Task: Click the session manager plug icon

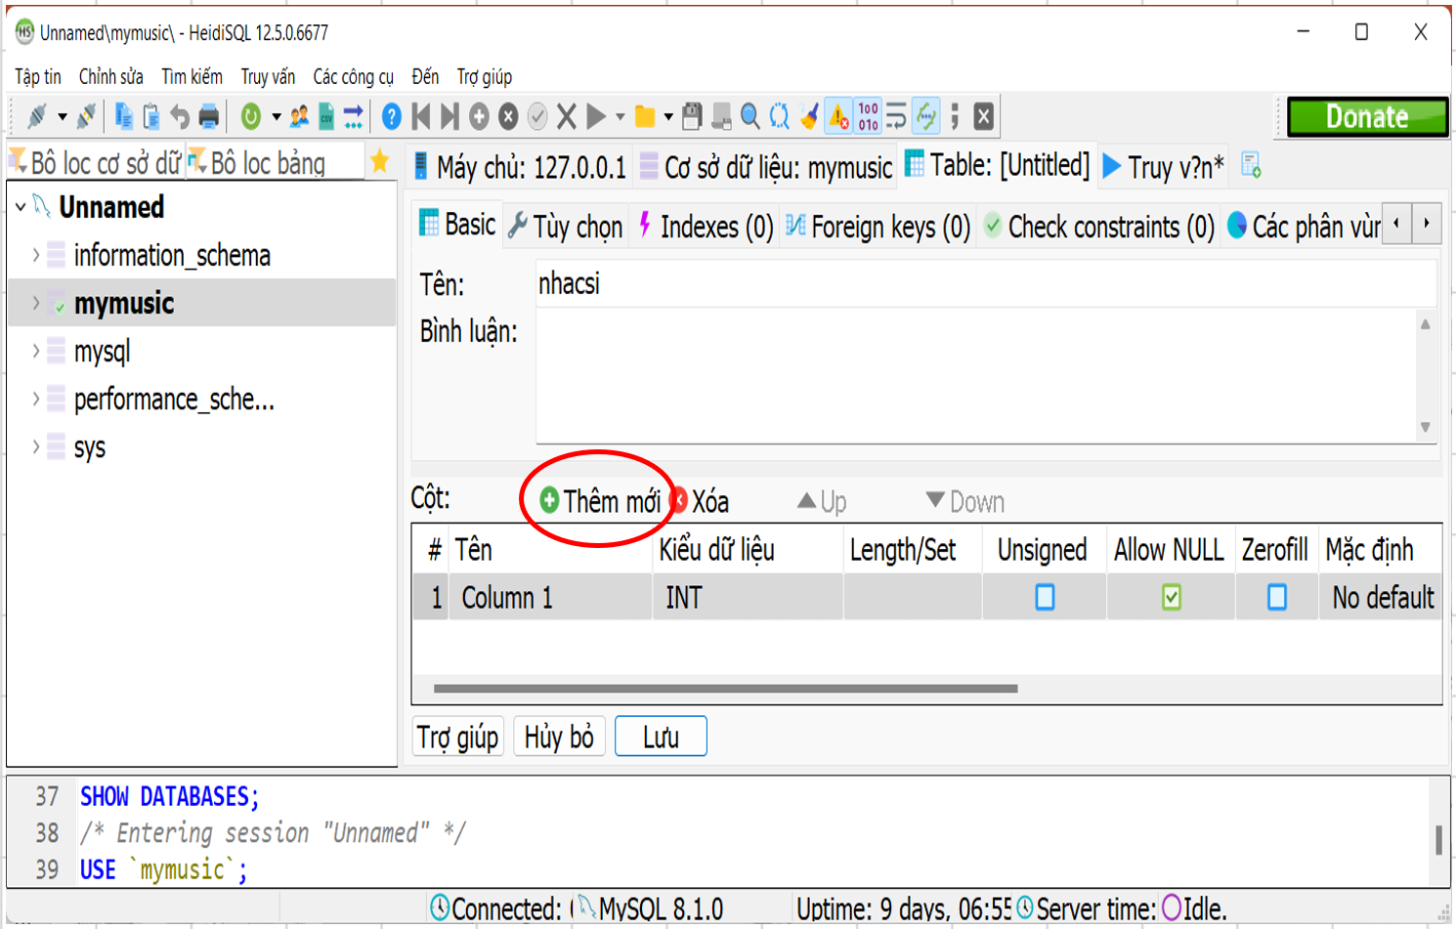Action: [x=36, y=117]
